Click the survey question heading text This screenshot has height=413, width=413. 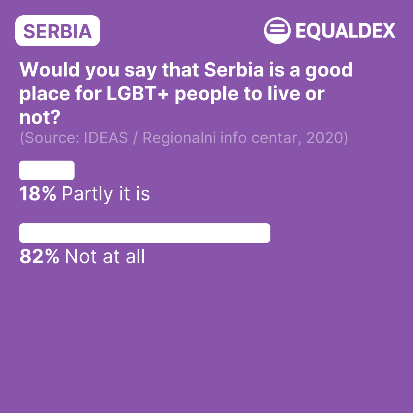coord(186,93)
